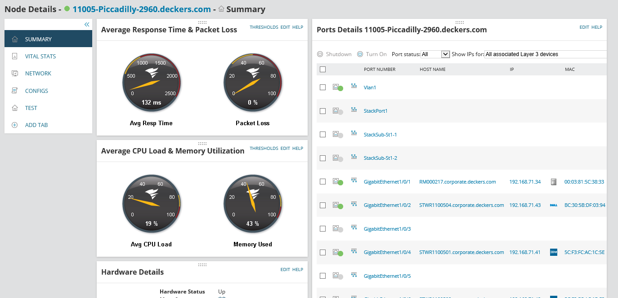Click the IBM vendor icon next to 192.168.71.41
The height and width of the screenshot is (298, 618).
click(554, 252)
